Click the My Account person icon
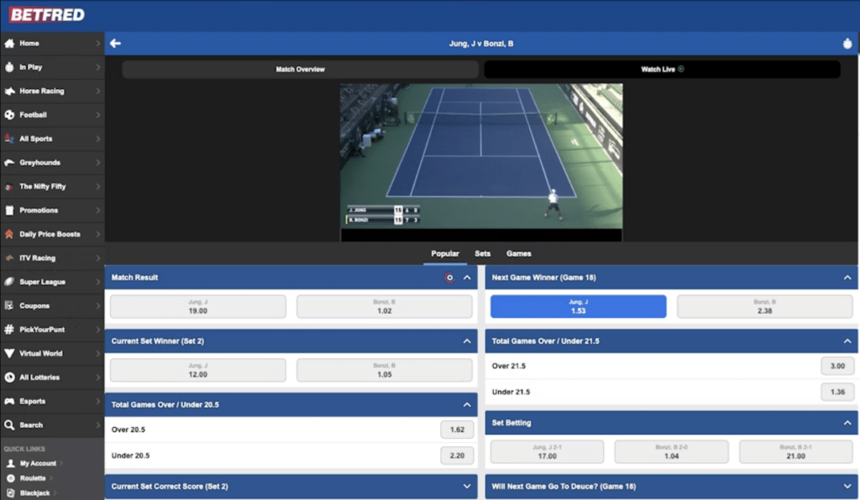This screenshot has width=860, height=500. pyautogui.click(x=10, y=463)
